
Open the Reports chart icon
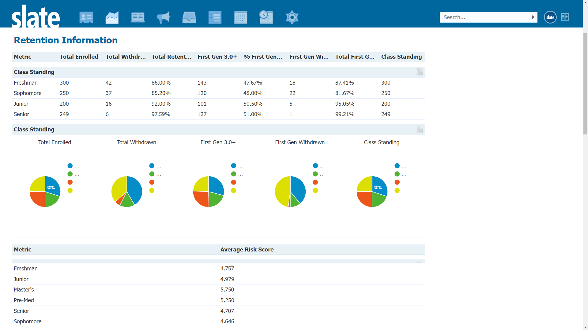(112, 17)
